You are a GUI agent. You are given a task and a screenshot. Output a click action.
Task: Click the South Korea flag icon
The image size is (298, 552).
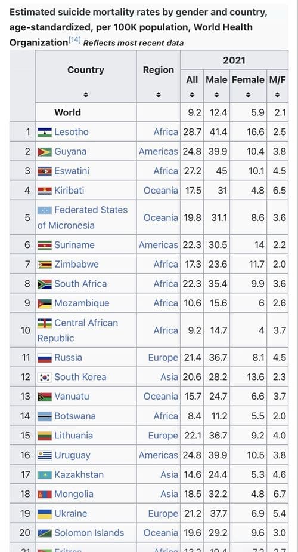(45, 378)
